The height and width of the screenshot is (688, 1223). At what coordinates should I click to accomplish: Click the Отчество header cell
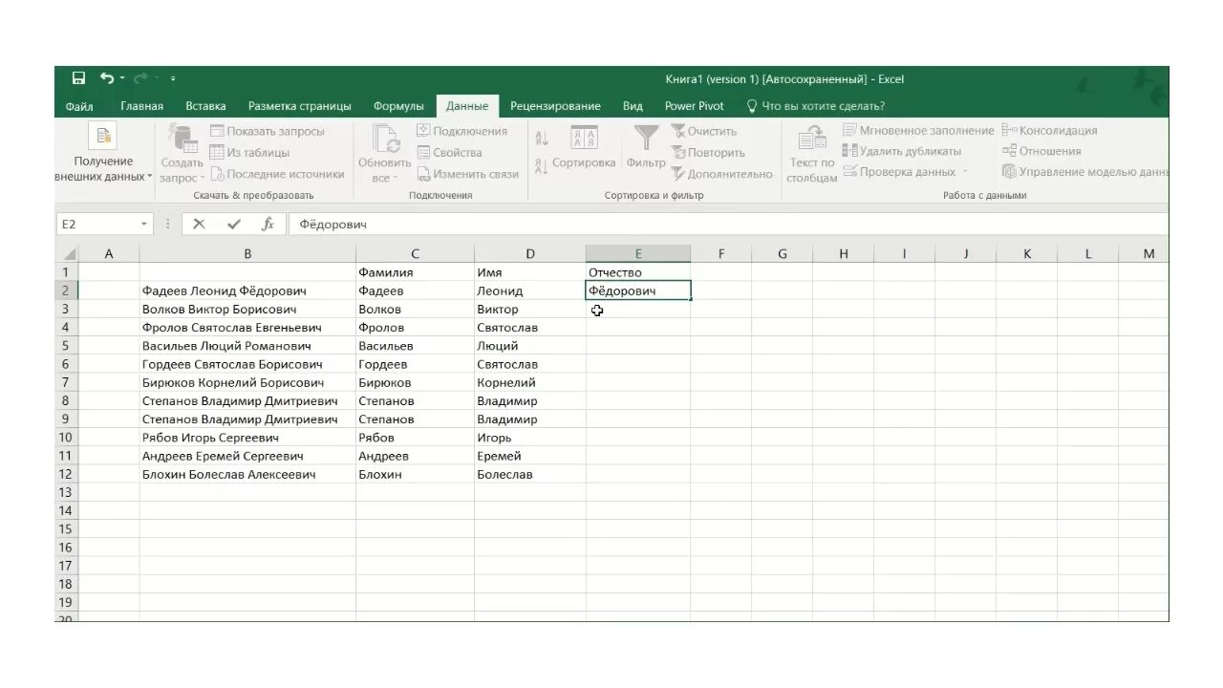[638, 272]
